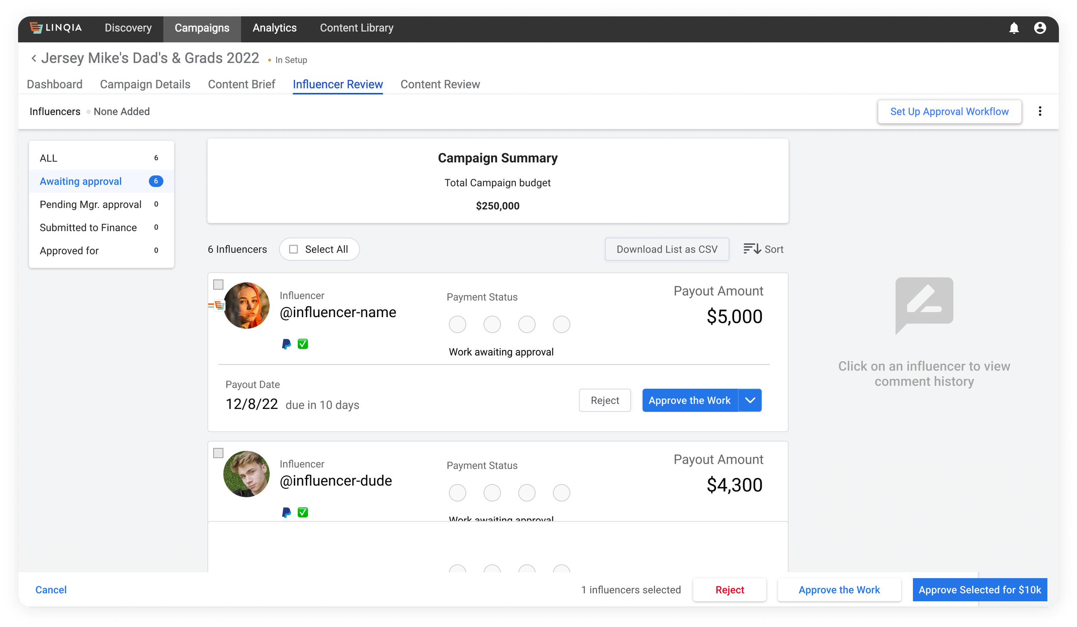
Task: Open the user account profile icon
Action: (x=1040, y=28)
